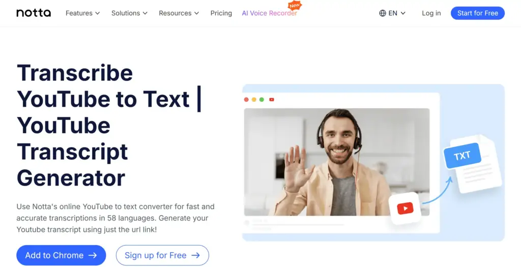Open the Pricing page
The width and height of the screenshot is (521, 267).
[221, 13]
